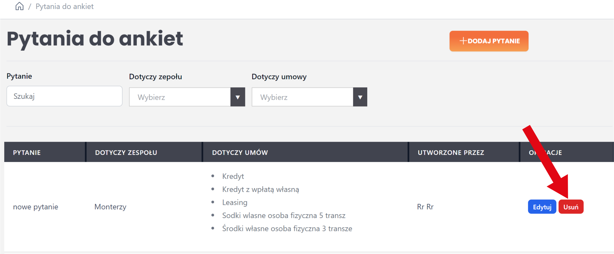614x254 pixels.
Task: Focus the "Szukaj" question search field
Action: (64, 96)
